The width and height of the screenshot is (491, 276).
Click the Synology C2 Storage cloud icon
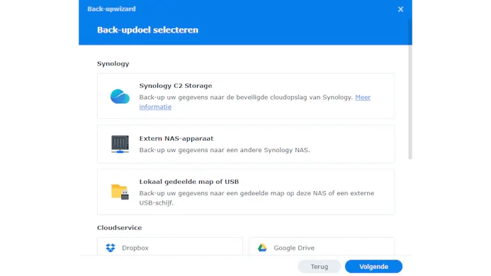(x=120, y=96)
